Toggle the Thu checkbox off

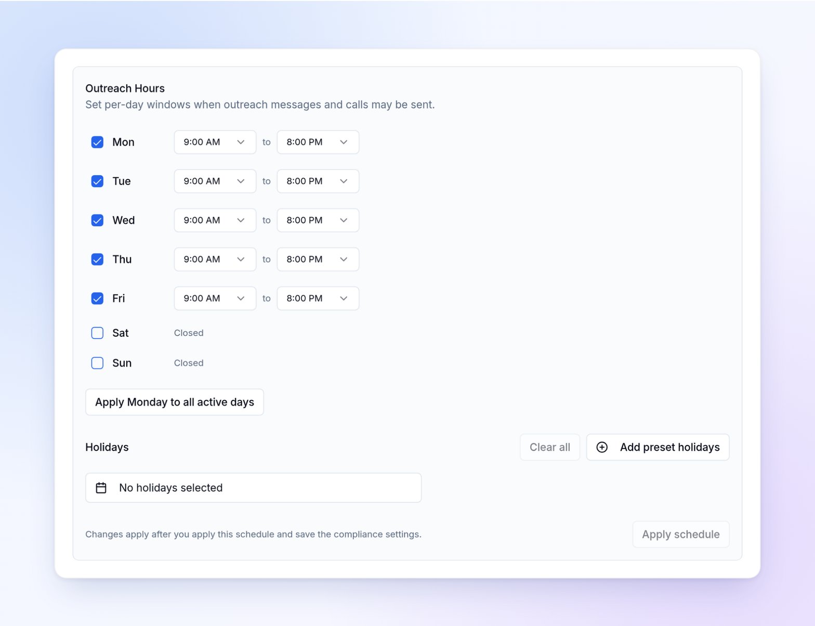pos(97,259)
